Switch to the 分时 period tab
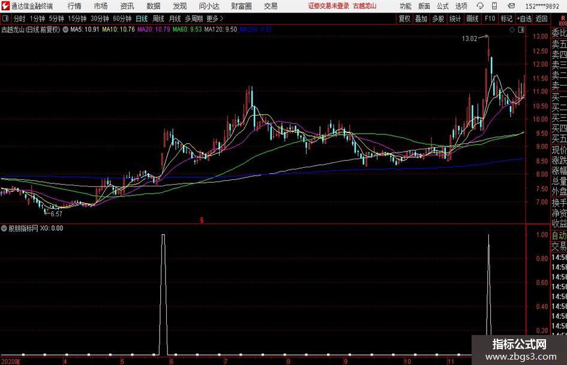Viewport: 567px width, 365px height. point(20,19)
